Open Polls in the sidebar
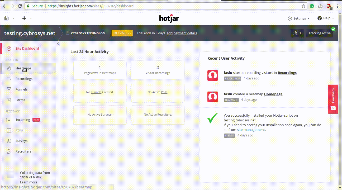This screenshot has height=190, width=342. (19, 130)
